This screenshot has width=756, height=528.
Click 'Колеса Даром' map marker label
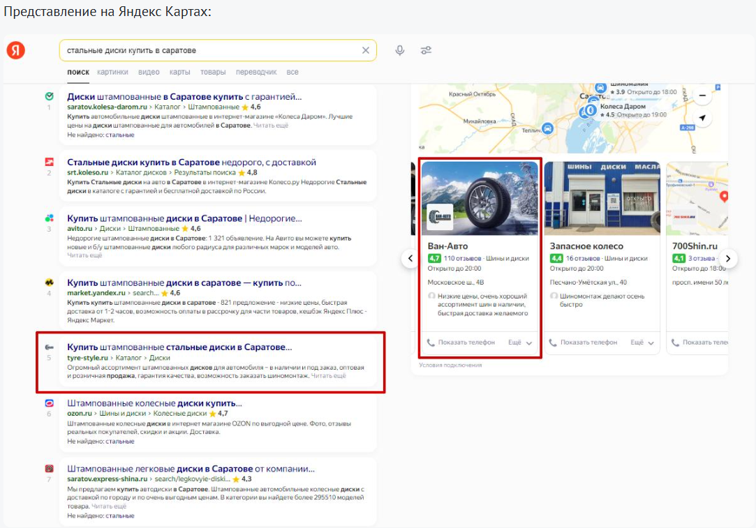623,107
